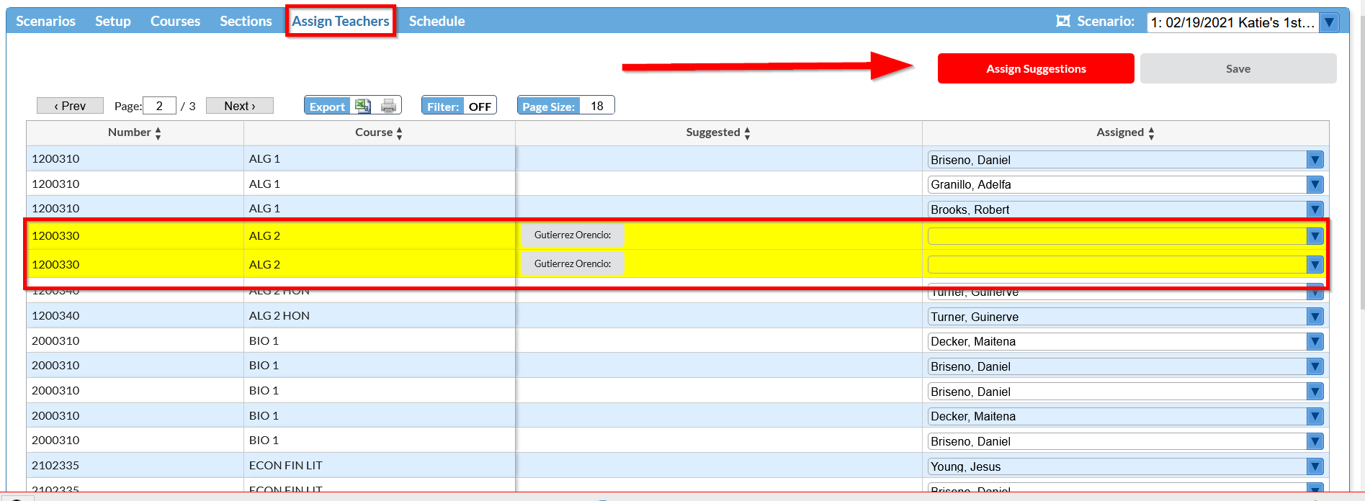Select ECON FIN LIT course cell for 2102335
Viewport: 1365px width, 501px height.
pos(380,465)
